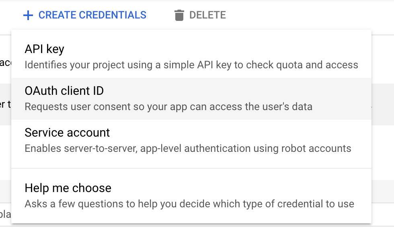Click the DELETE button text
This screenshot has width=394, height=229.
(x=207, y=15)
